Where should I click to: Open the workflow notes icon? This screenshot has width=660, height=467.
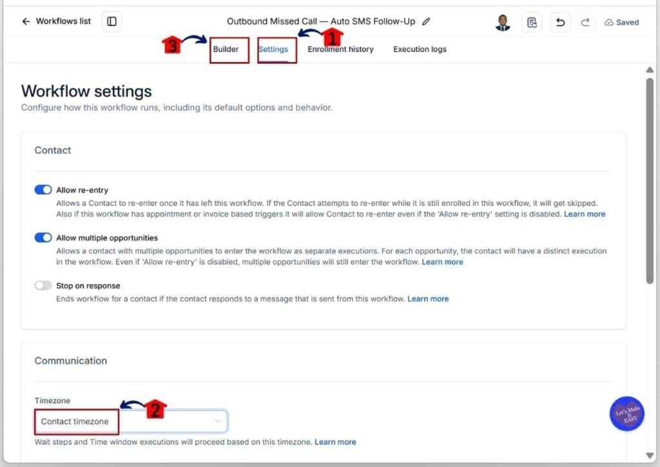tap(532, 23)
